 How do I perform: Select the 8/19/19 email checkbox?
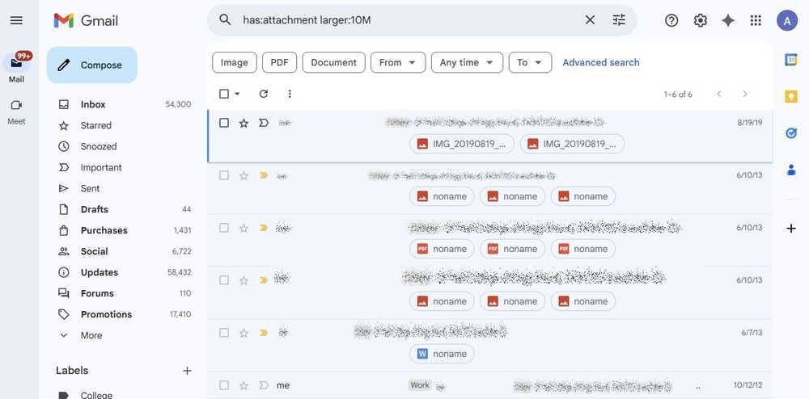[x=224, y=123]
